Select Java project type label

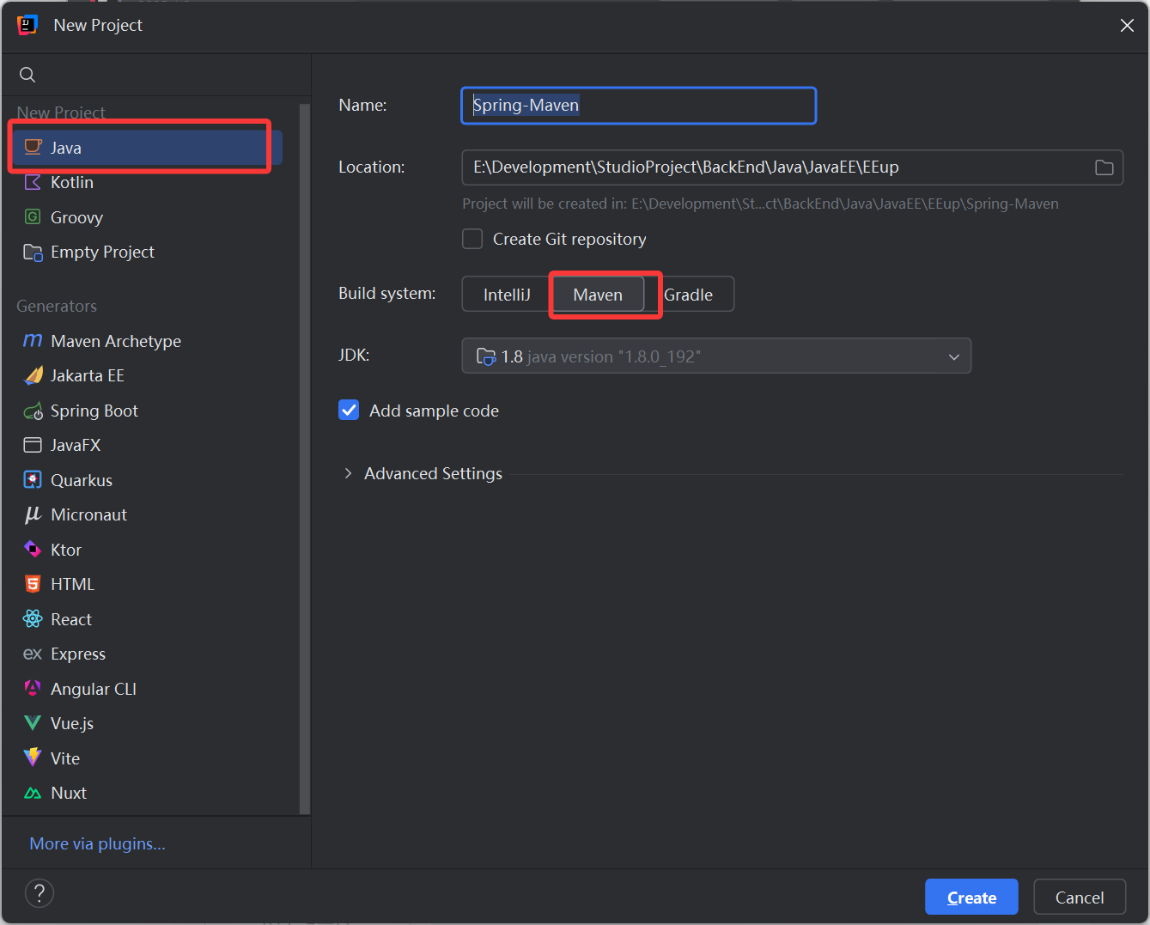click(x=66, y=148)
